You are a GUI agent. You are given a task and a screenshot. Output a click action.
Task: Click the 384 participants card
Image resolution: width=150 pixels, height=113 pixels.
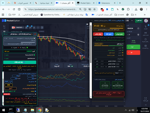tap(70, 65)
